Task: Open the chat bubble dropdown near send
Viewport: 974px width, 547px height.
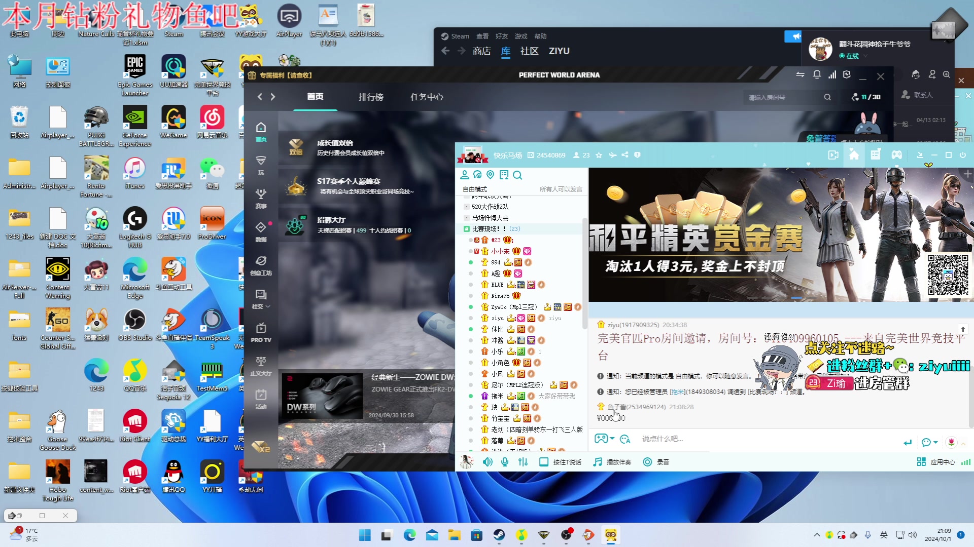Action: [x=929, y=443]
